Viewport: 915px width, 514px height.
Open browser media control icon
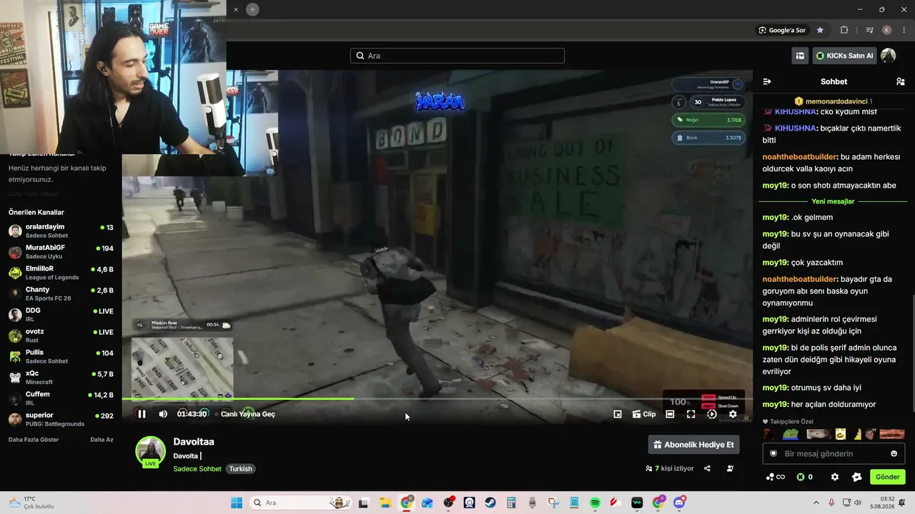(x=869, y=30)
